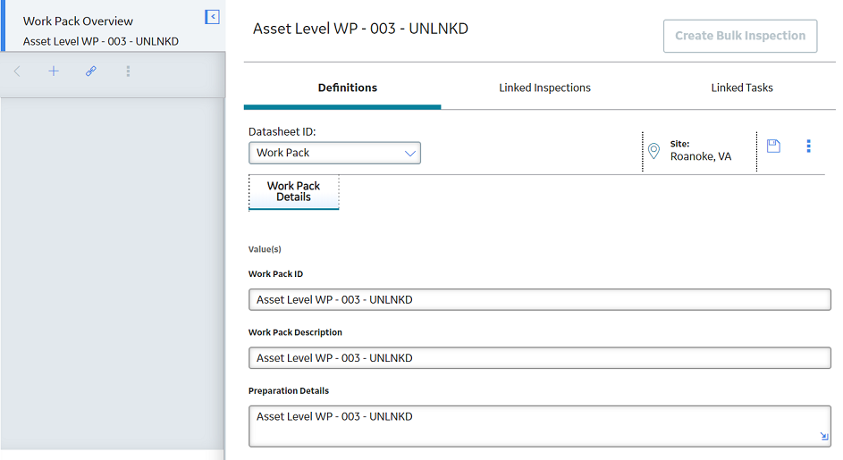This screenshot has width=843, height=460.
Task: Click the back chevron in left toolbar
Action: [x=17, y=71]
